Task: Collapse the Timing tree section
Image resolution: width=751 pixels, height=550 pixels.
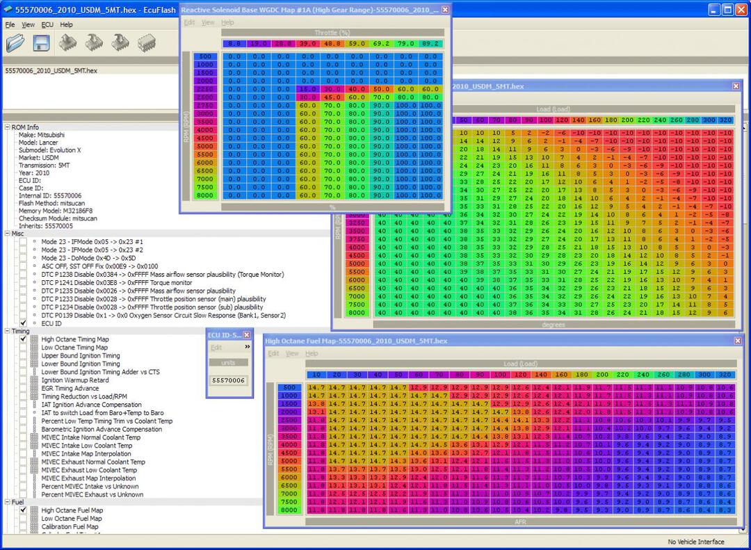Action: pos(7,332)
